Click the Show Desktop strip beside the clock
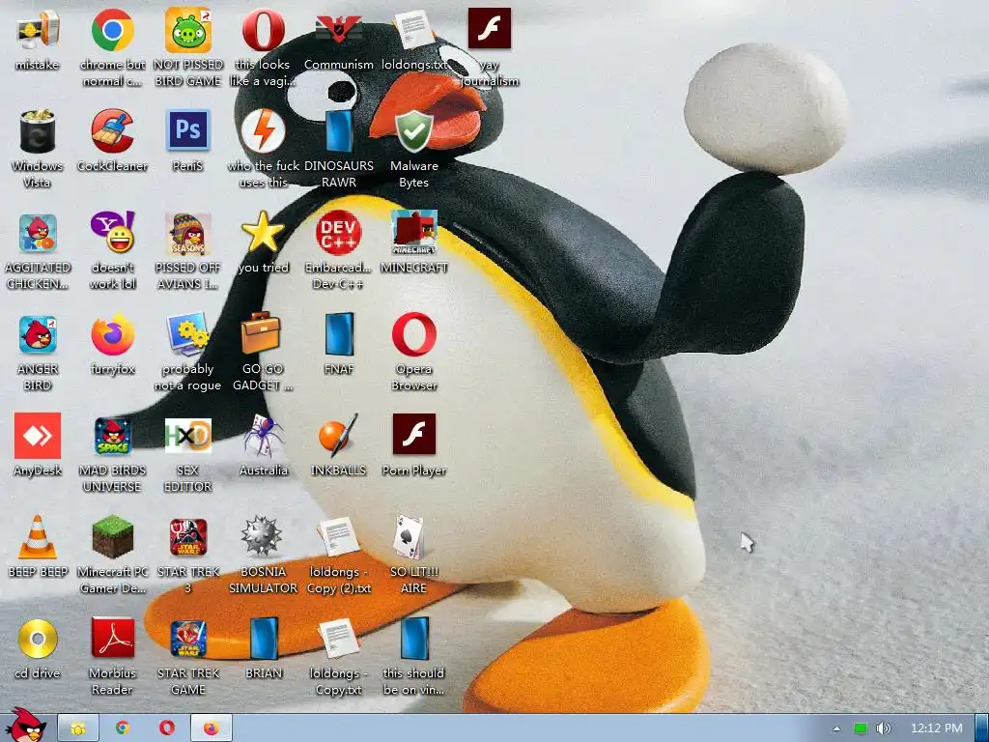 click(x=981, y=728)
